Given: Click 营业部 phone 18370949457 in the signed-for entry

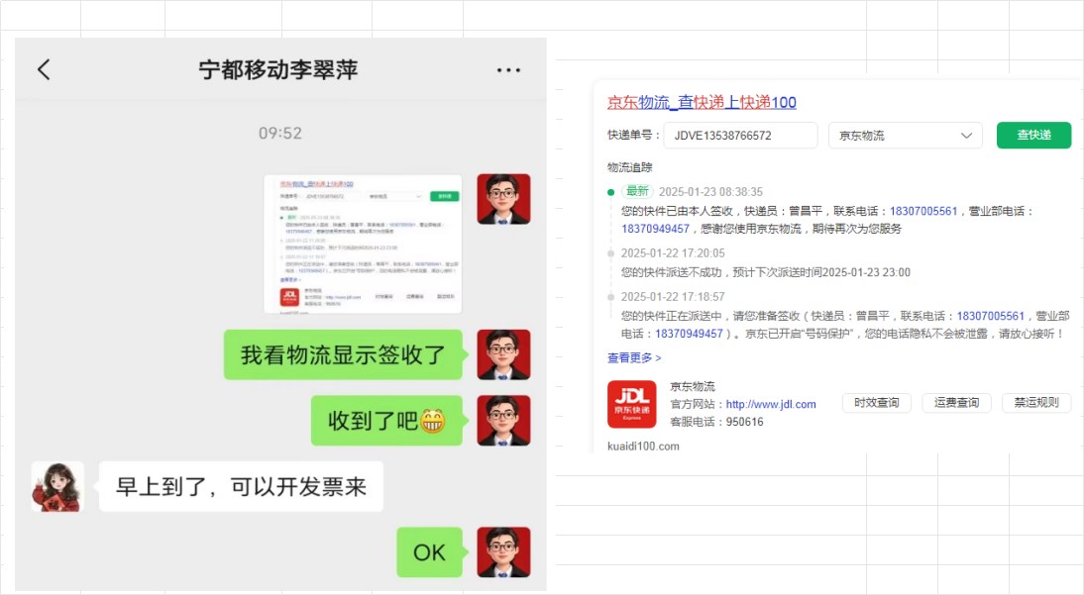Looking at the screenshot, I should (x=655, y=229).
